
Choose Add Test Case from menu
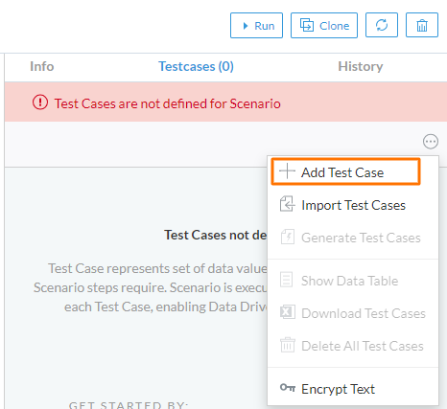(345, 171)
